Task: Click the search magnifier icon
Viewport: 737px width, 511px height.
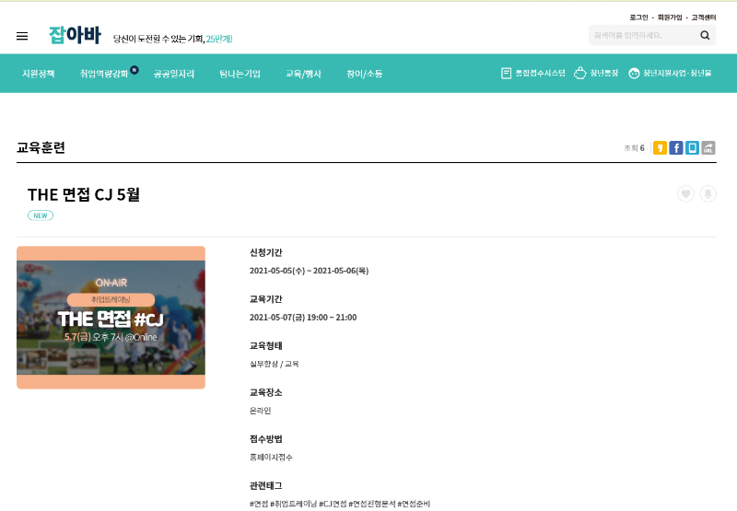Action: (705, 35)
